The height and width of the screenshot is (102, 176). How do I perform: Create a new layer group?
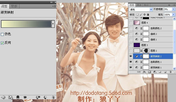[160, 72]
